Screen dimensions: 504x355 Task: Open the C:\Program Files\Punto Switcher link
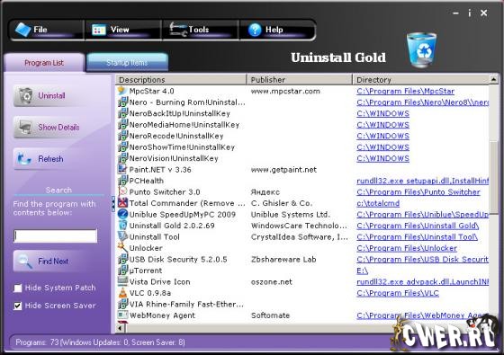pyautogui.click(x=418, y=192)
